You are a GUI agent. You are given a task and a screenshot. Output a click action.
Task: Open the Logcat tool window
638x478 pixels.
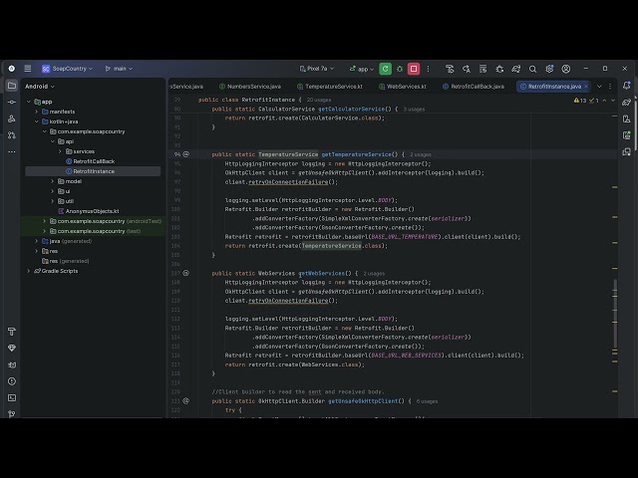pyautogui.click(x=12, y=365)
